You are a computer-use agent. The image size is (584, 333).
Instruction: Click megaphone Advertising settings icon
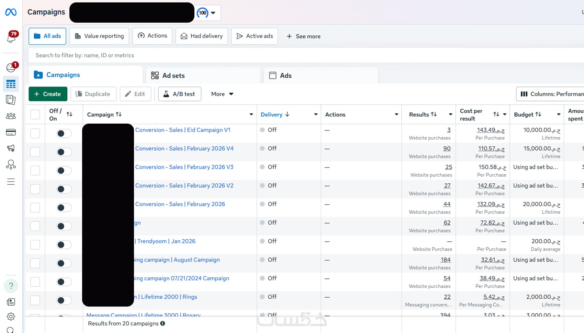(11, 148)
